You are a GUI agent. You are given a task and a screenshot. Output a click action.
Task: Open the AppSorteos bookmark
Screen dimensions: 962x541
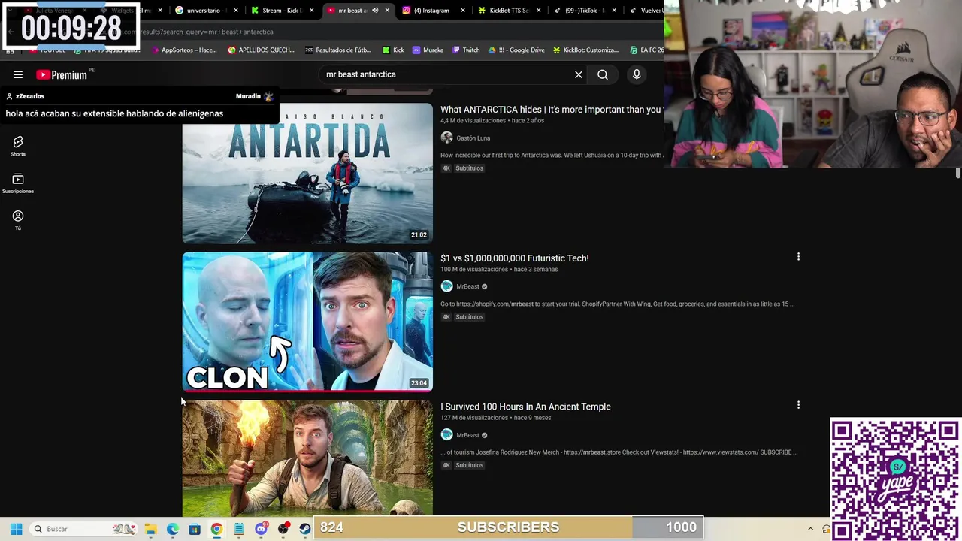[x=184, y=50]
